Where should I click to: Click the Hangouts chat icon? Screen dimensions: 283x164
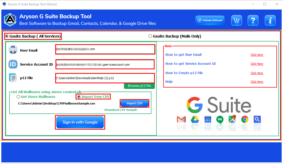pyautogui.click(x=220, y=120)
